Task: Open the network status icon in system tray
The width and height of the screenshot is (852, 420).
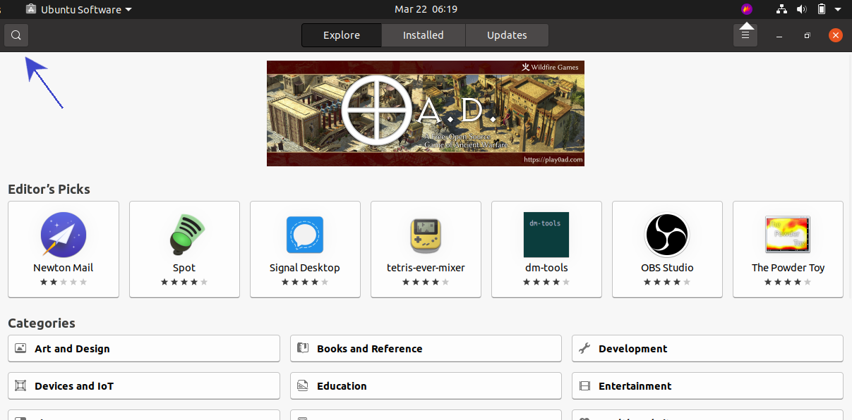Action: pyautogui.click(x=781, y=9)
